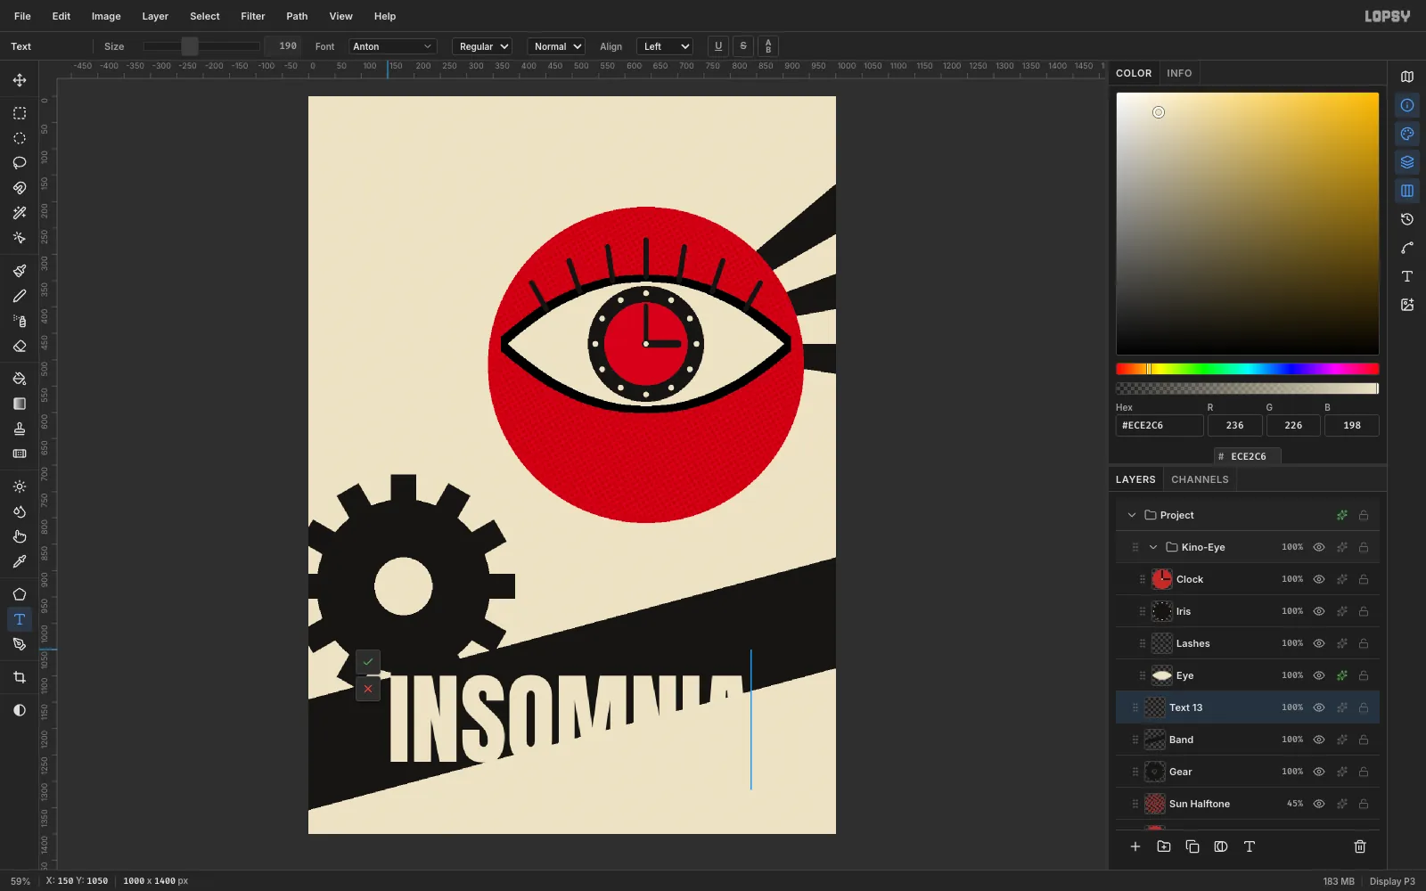Click the Hex color input field
1426x891 pixels.
pyautogui.click(x=1160, y=426)
